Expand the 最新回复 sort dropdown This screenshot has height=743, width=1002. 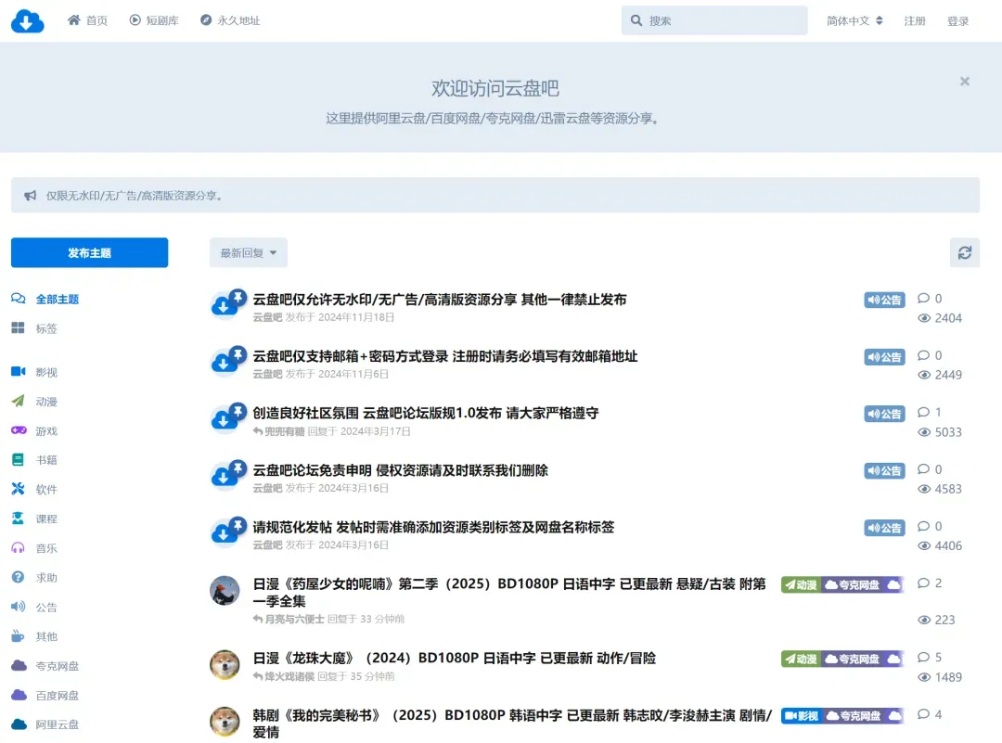point(248,252)
